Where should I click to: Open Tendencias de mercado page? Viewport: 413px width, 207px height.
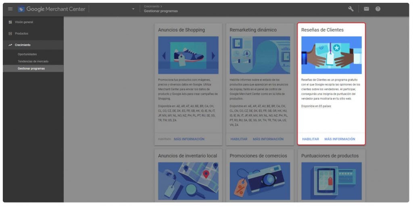33,61
